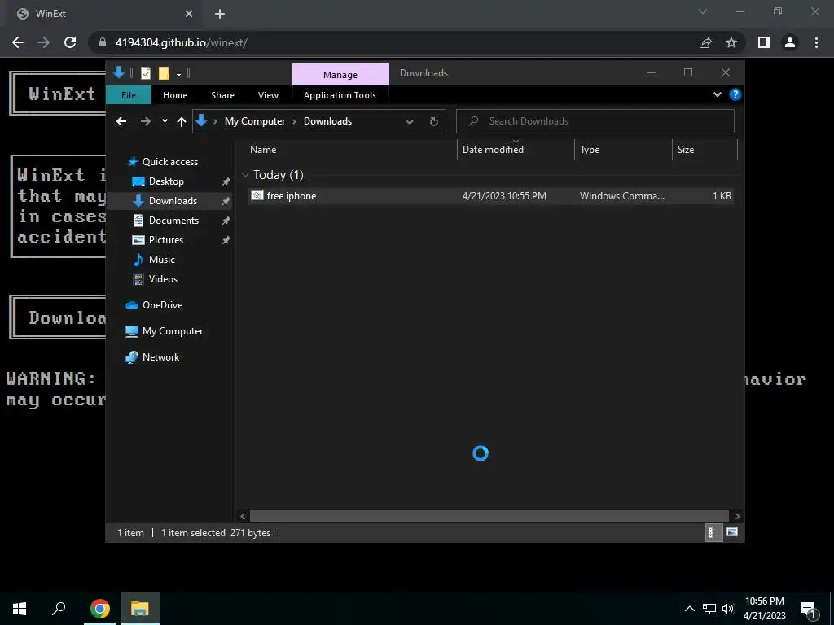Open the Share ribbon tab
The height and width of the screenshot is (625, 834).
tap(222, 95)
